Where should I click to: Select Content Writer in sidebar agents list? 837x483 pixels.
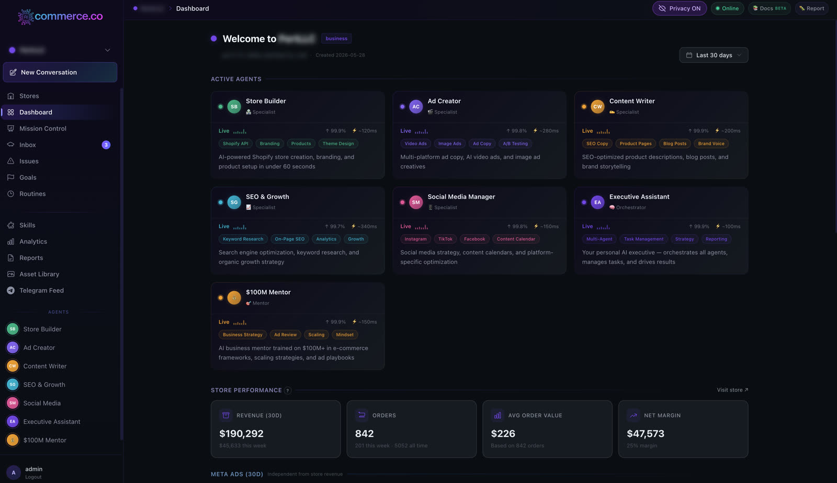coord(60,366)
